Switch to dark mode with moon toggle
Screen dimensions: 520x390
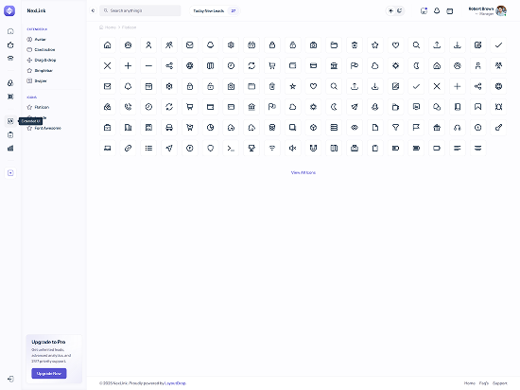point(400,11)
